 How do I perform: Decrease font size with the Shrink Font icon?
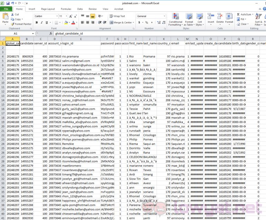pyautogui.click(x=76, y=16)
